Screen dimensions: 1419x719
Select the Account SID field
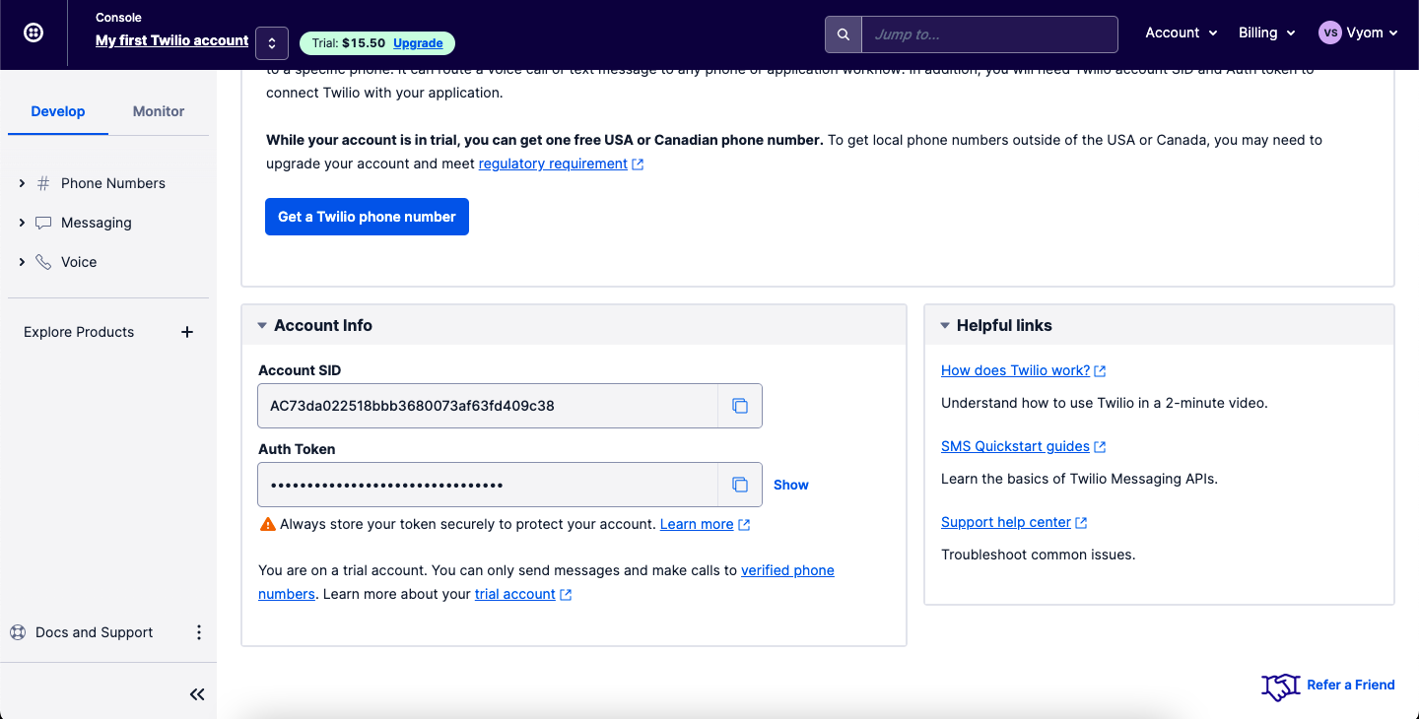pyautogui.click(x=488, y=406)
